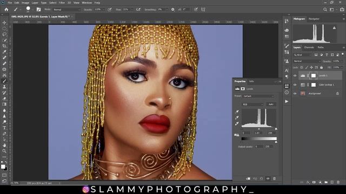Toggle lock position of layer

[311, 67]
